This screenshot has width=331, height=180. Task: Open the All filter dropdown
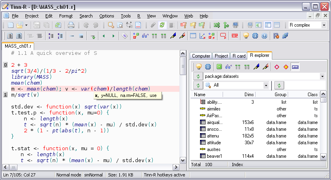pyautogui.click(x=266, y=85)
